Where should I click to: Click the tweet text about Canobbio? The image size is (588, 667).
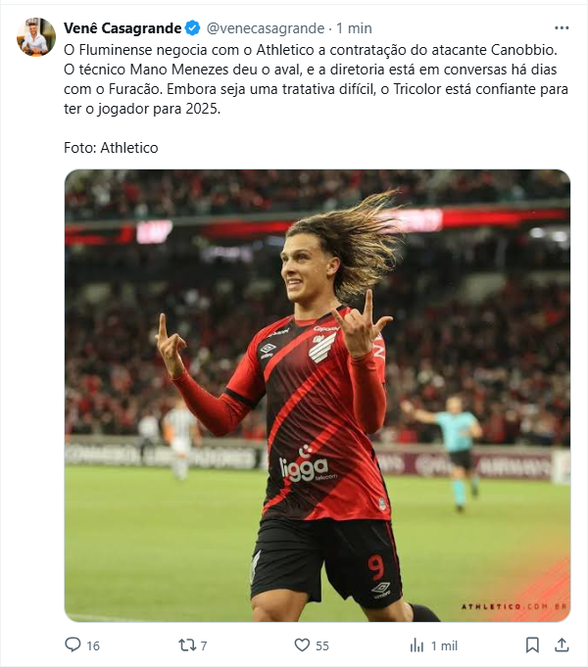316,79
